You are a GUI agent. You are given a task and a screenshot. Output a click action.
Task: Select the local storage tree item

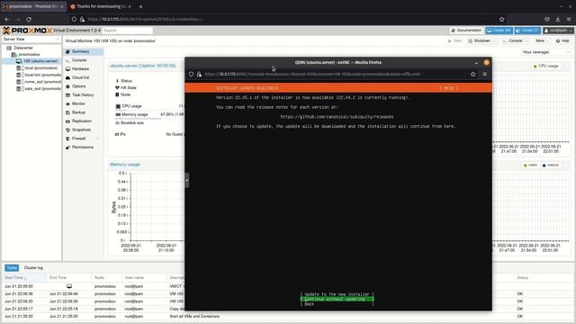(x=41, y=68)
